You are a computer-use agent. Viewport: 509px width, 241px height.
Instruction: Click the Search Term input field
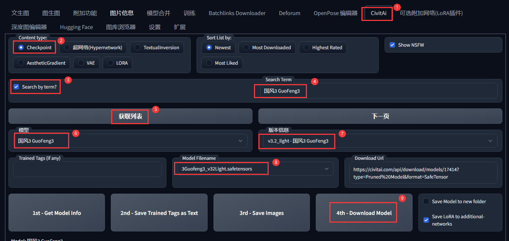379,91
